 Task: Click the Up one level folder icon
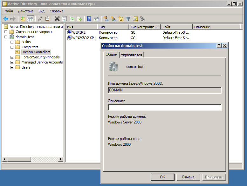[x=23, y=19]
